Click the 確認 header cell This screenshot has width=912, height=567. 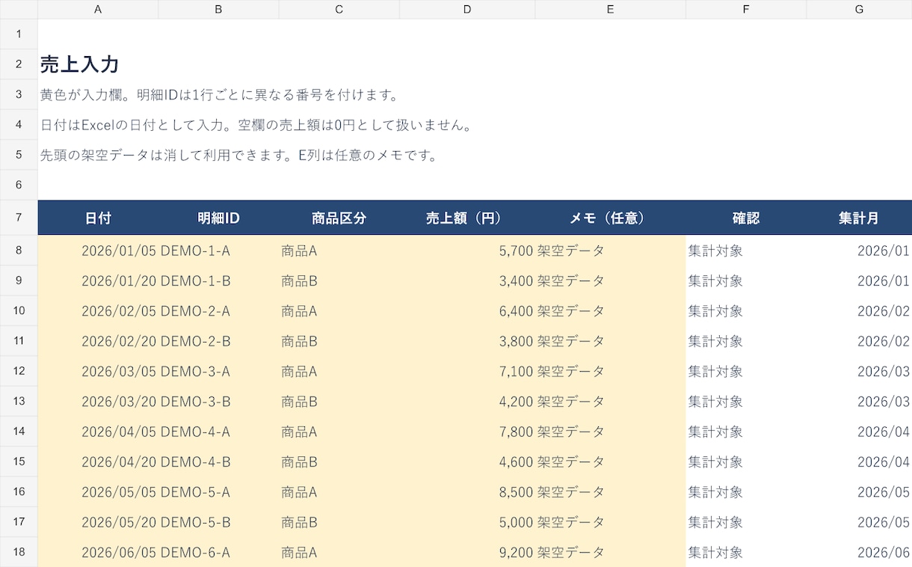tap(746, 218)
